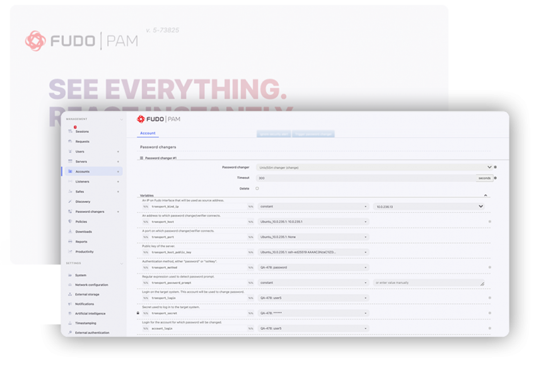Screen dimensions: 536x366
Task: Open the Downloads sidebar icon
Action: click(71, 232)
